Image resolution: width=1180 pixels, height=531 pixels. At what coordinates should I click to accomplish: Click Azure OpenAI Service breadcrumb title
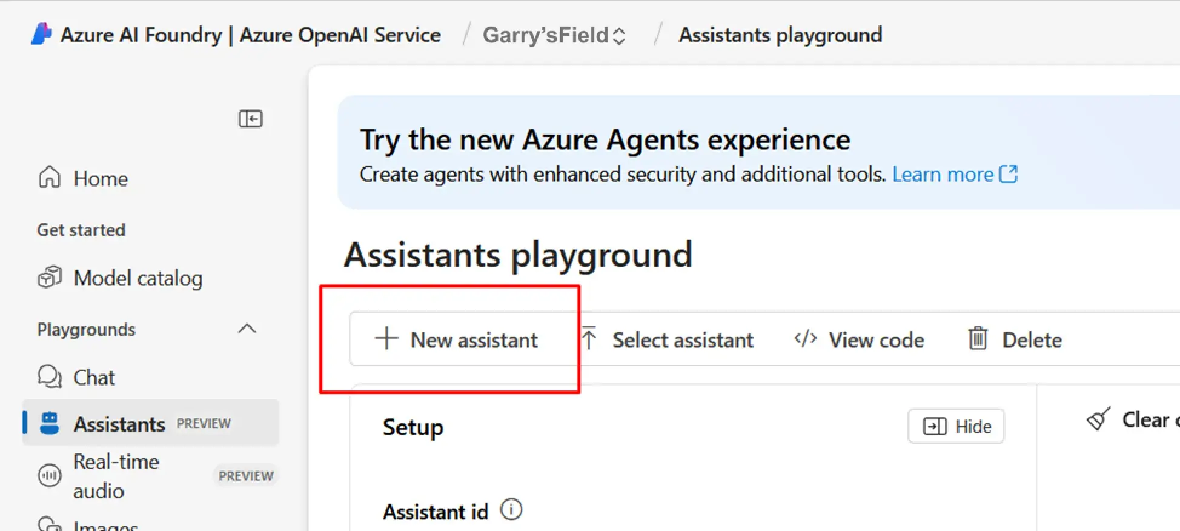click(x=340, y=35)
